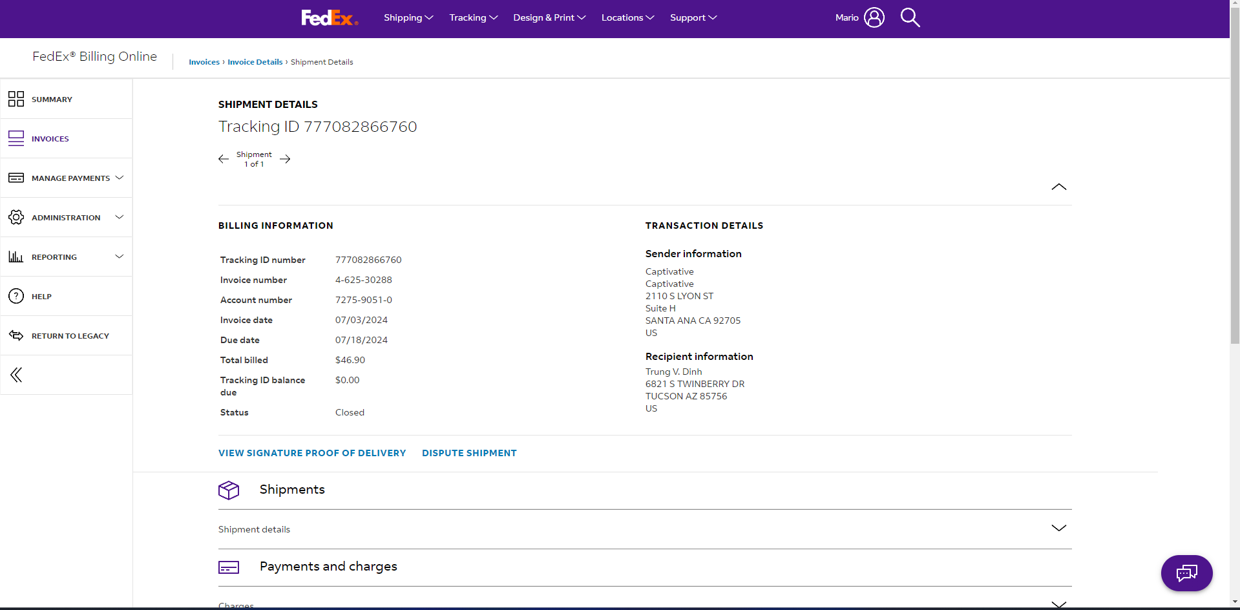Click the Invoices list icon in sidebar
Image resolution: width=1240 pixels, height=610 pixels.
(x=16, y=138)
